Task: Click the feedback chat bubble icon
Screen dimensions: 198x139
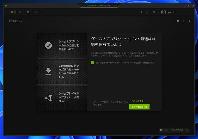Action: (x=161, y=130)
